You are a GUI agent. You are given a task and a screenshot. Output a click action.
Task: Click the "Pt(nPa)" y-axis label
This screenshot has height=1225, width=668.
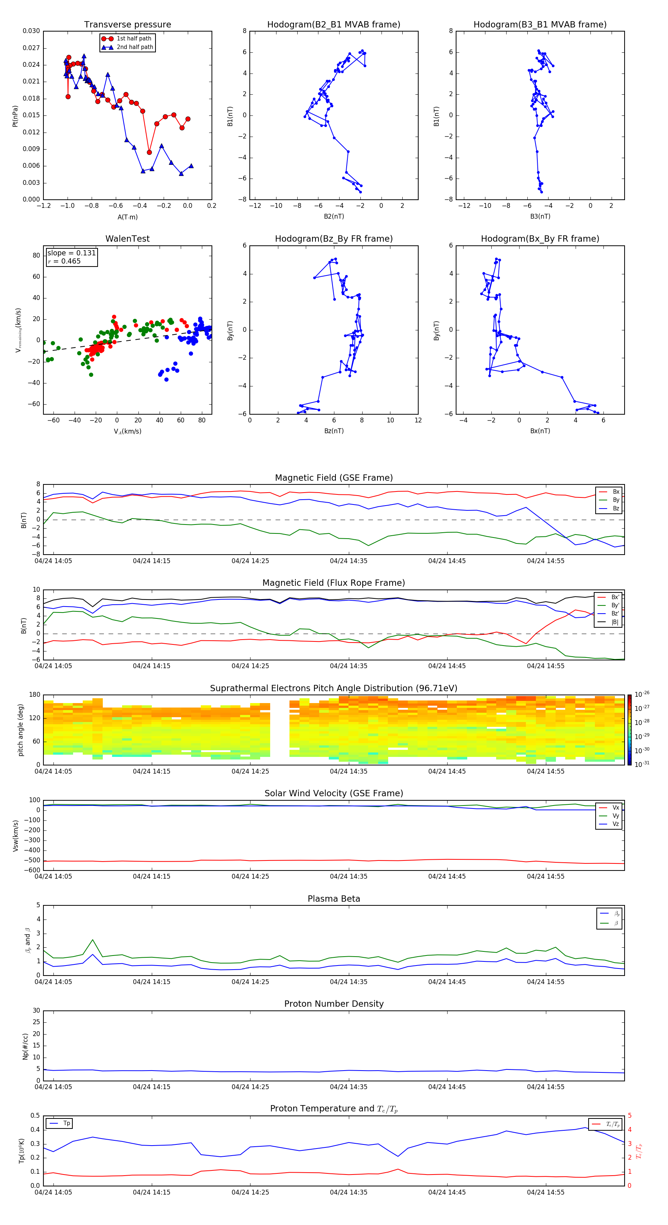[15, 116]
